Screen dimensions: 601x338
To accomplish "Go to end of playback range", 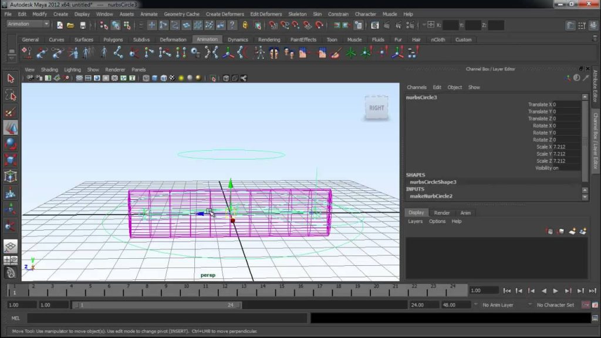I will point(593,291).
